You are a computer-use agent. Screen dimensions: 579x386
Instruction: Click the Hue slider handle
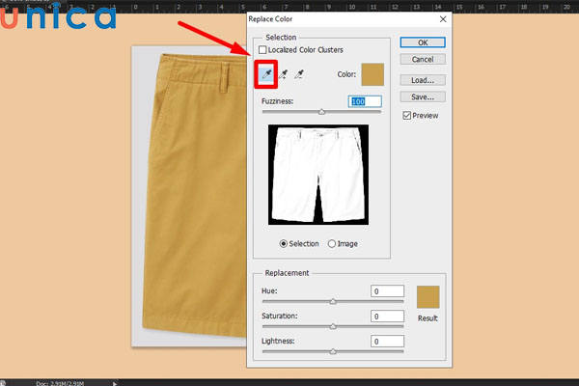(x=333, y=301)
